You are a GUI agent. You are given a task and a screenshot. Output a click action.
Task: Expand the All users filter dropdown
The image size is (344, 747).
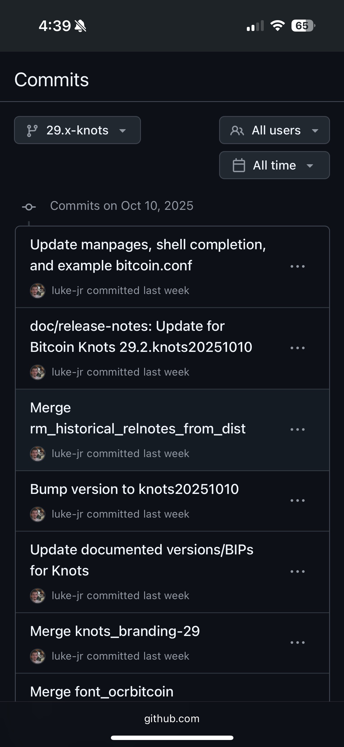[274, 130]
